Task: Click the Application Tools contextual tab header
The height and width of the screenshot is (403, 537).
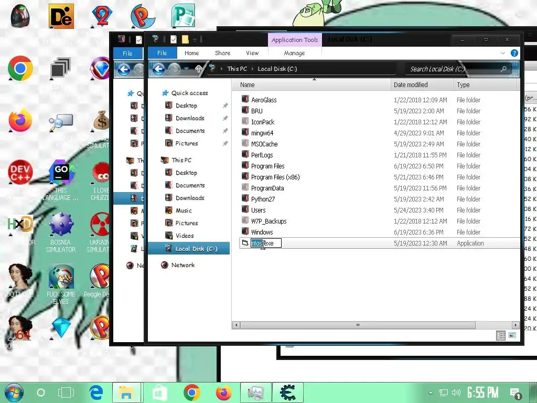Action: (x=295, y=40)
